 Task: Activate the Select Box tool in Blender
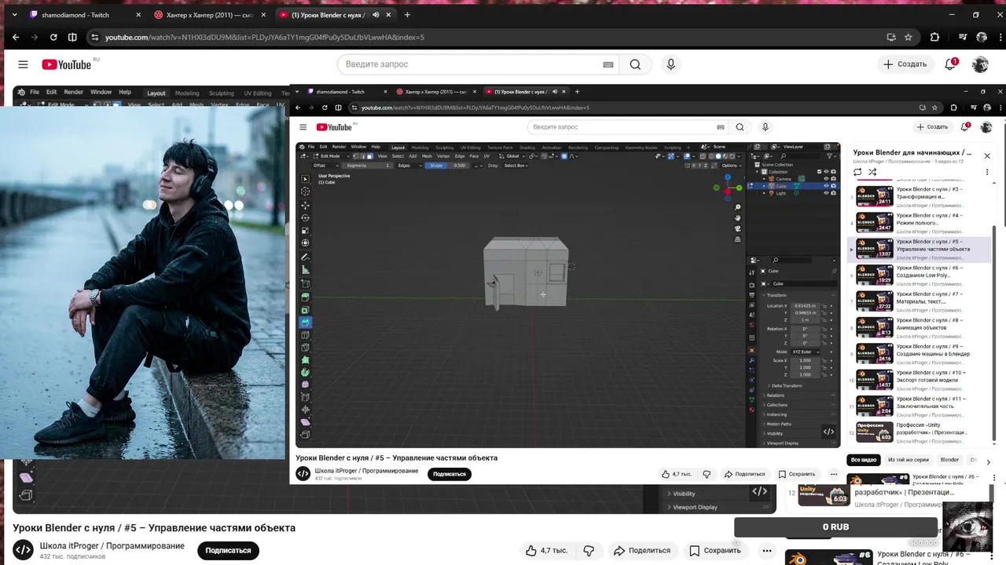[x=305, y=179]
